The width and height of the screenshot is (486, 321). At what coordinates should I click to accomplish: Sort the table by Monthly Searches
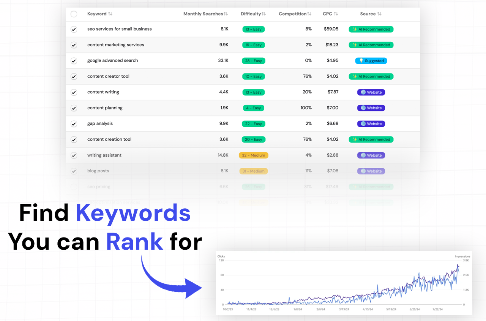tap(225, 14)
